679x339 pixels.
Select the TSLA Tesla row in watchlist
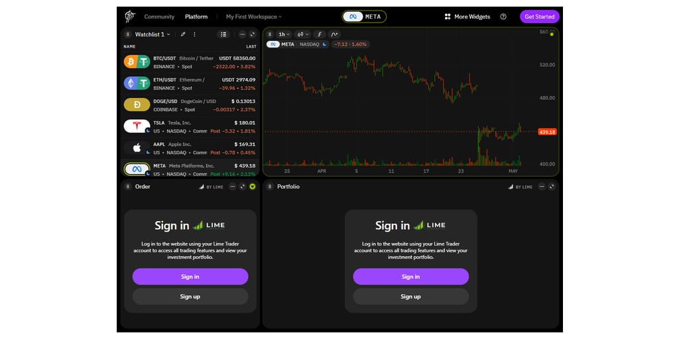coord(190,126)
